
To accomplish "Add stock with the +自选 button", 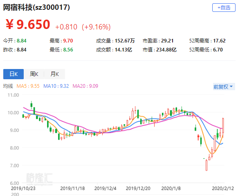I will tap(224, 8).
